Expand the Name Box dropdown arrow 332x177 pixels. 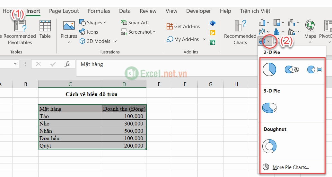click(x=15, y=64)
